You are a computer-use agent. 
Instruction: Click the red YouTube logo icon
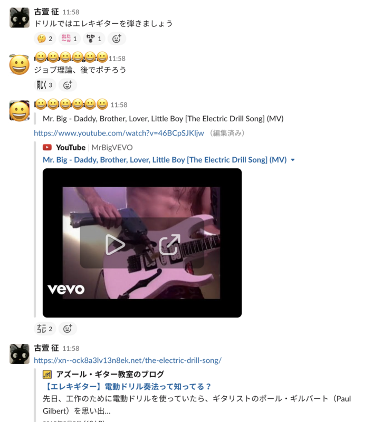pyautogui.click(x=47, y=147)
